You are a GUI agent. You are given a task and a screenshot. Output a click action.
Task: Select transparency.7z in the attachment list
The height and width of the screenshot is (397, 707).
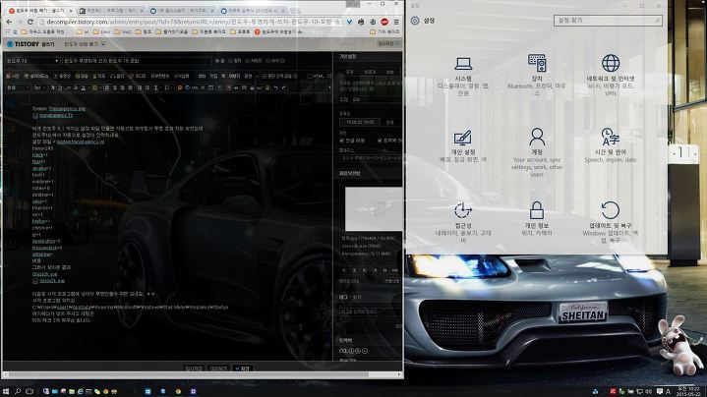pyautogui.click(x=366, y=254)
